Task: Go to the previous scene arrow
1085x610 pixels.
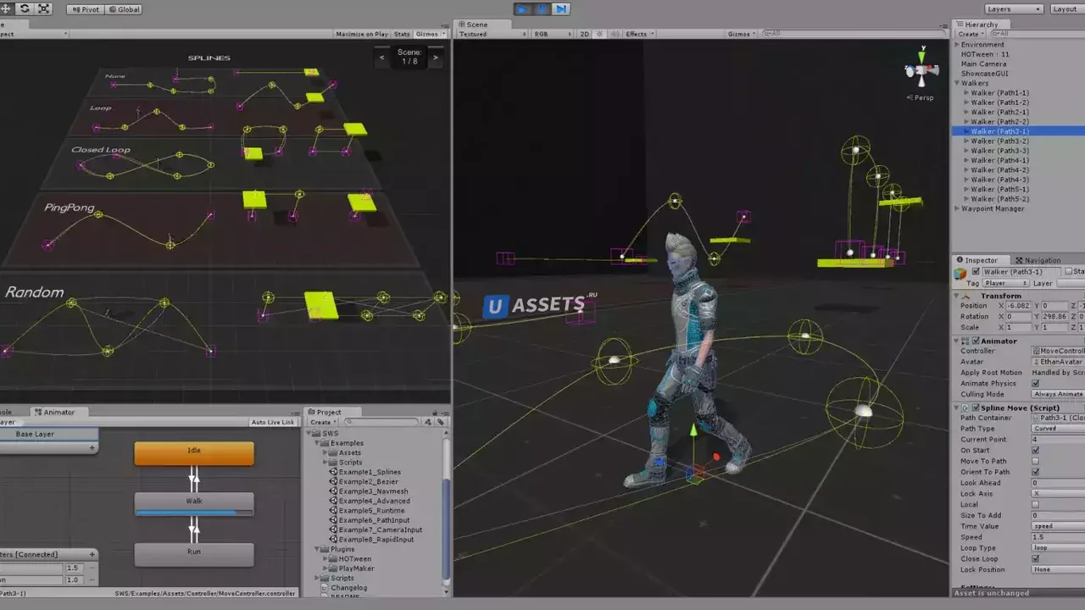Action: [382, 58]
